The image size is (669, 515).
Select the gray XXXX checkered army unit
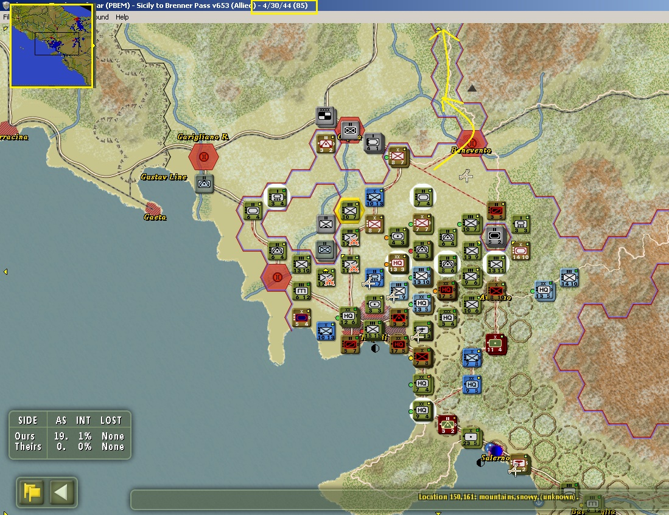coord(324,116)
